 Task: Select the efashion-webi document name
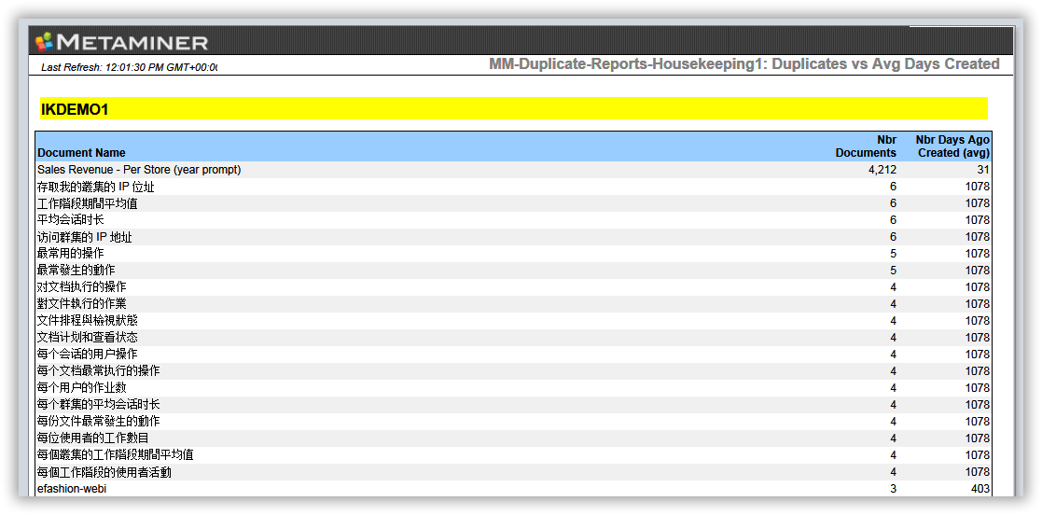[72, 489]
